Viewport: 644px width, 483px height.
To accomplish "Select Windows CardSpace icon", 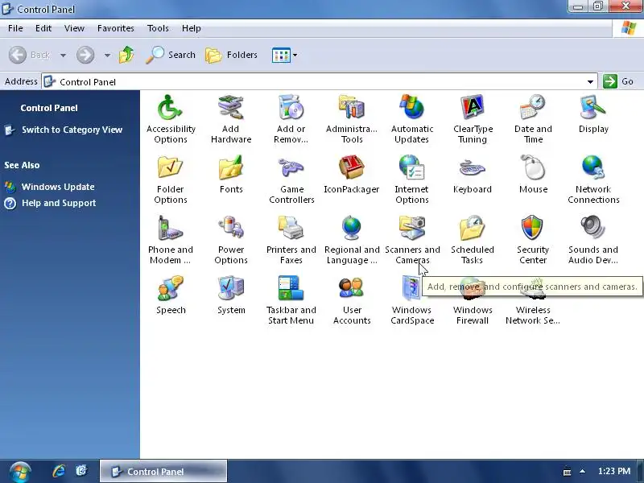I will tap(411, 288).
